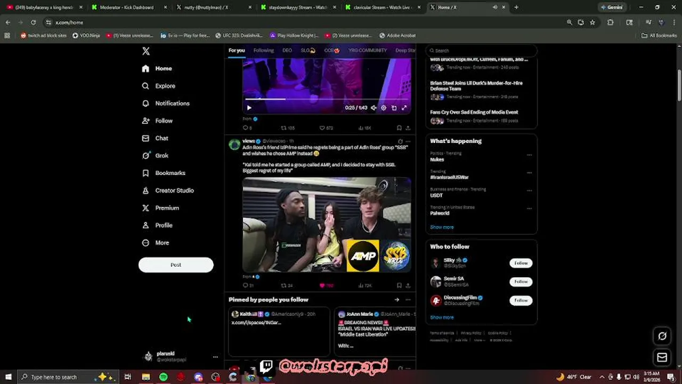Open the pinned posts arrow
Viewport: 682px width, 384px height.
click(x=396, y=300)
